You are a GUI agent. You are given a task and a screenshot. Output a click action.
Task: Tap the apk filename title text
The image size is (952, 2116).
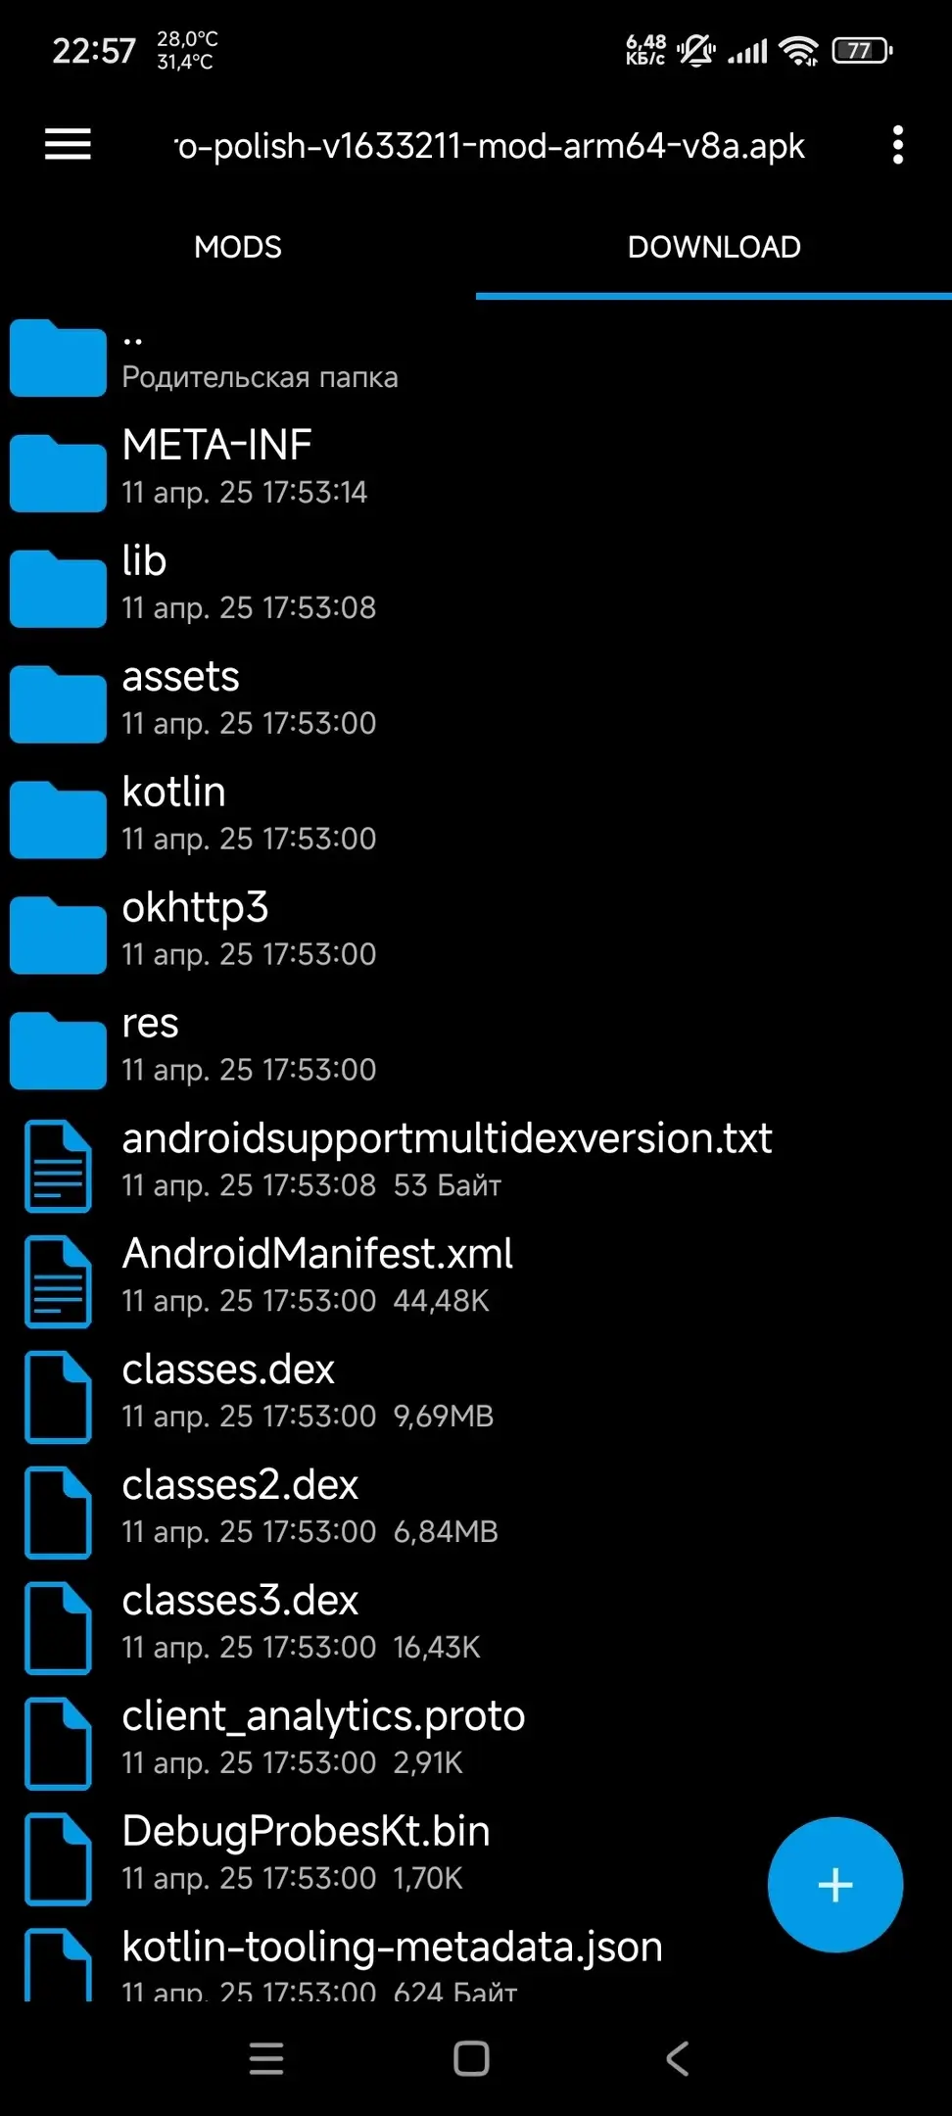(x=490, y=146)
